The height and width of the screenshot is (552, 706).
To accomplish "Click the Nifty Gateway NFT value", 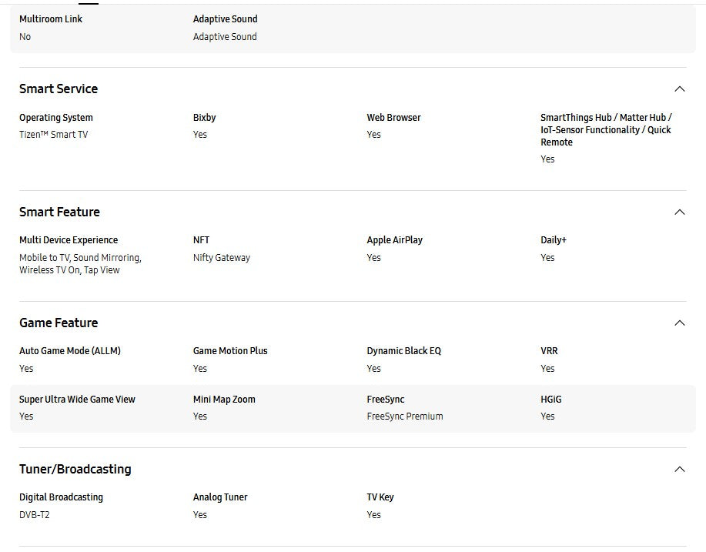I will 221,258.
